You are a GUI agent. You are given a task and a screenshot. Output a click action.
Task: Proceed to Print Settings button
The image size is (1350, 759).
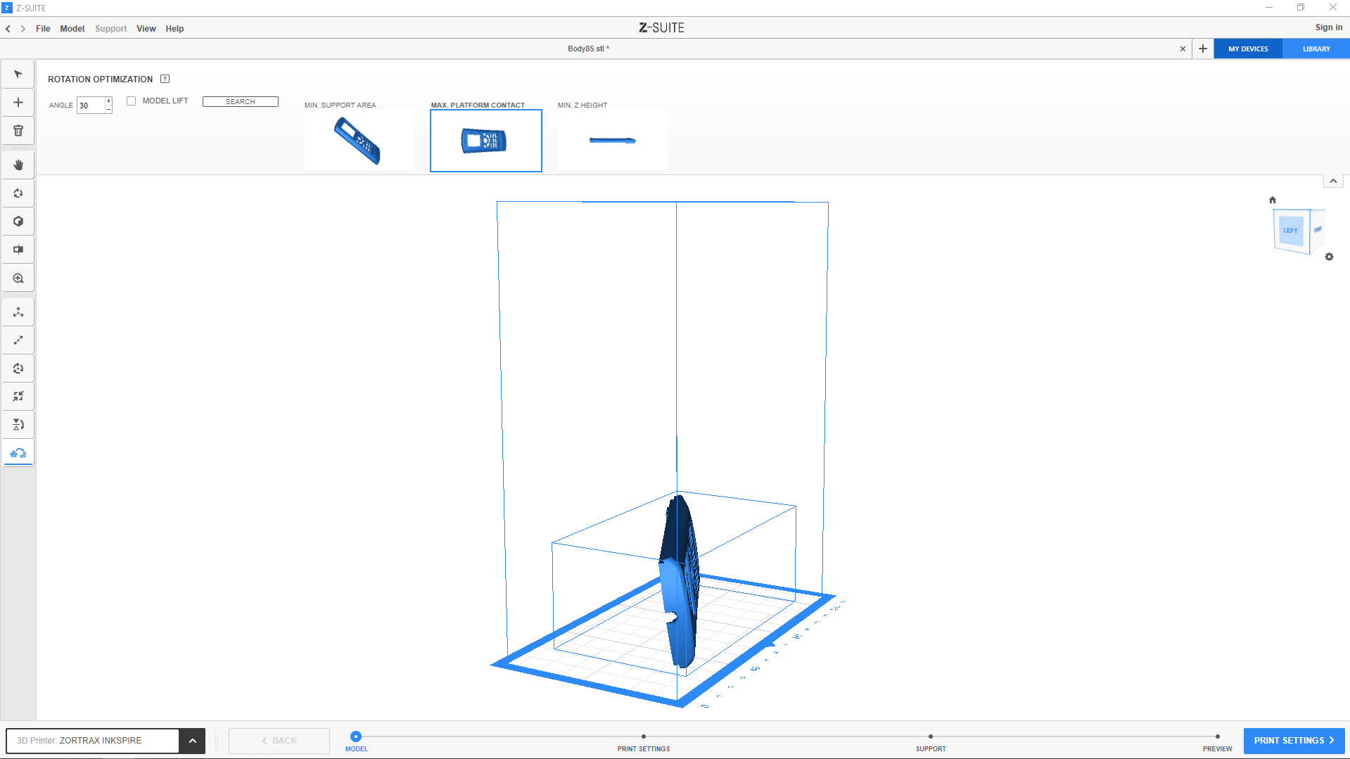point(1294,741)
